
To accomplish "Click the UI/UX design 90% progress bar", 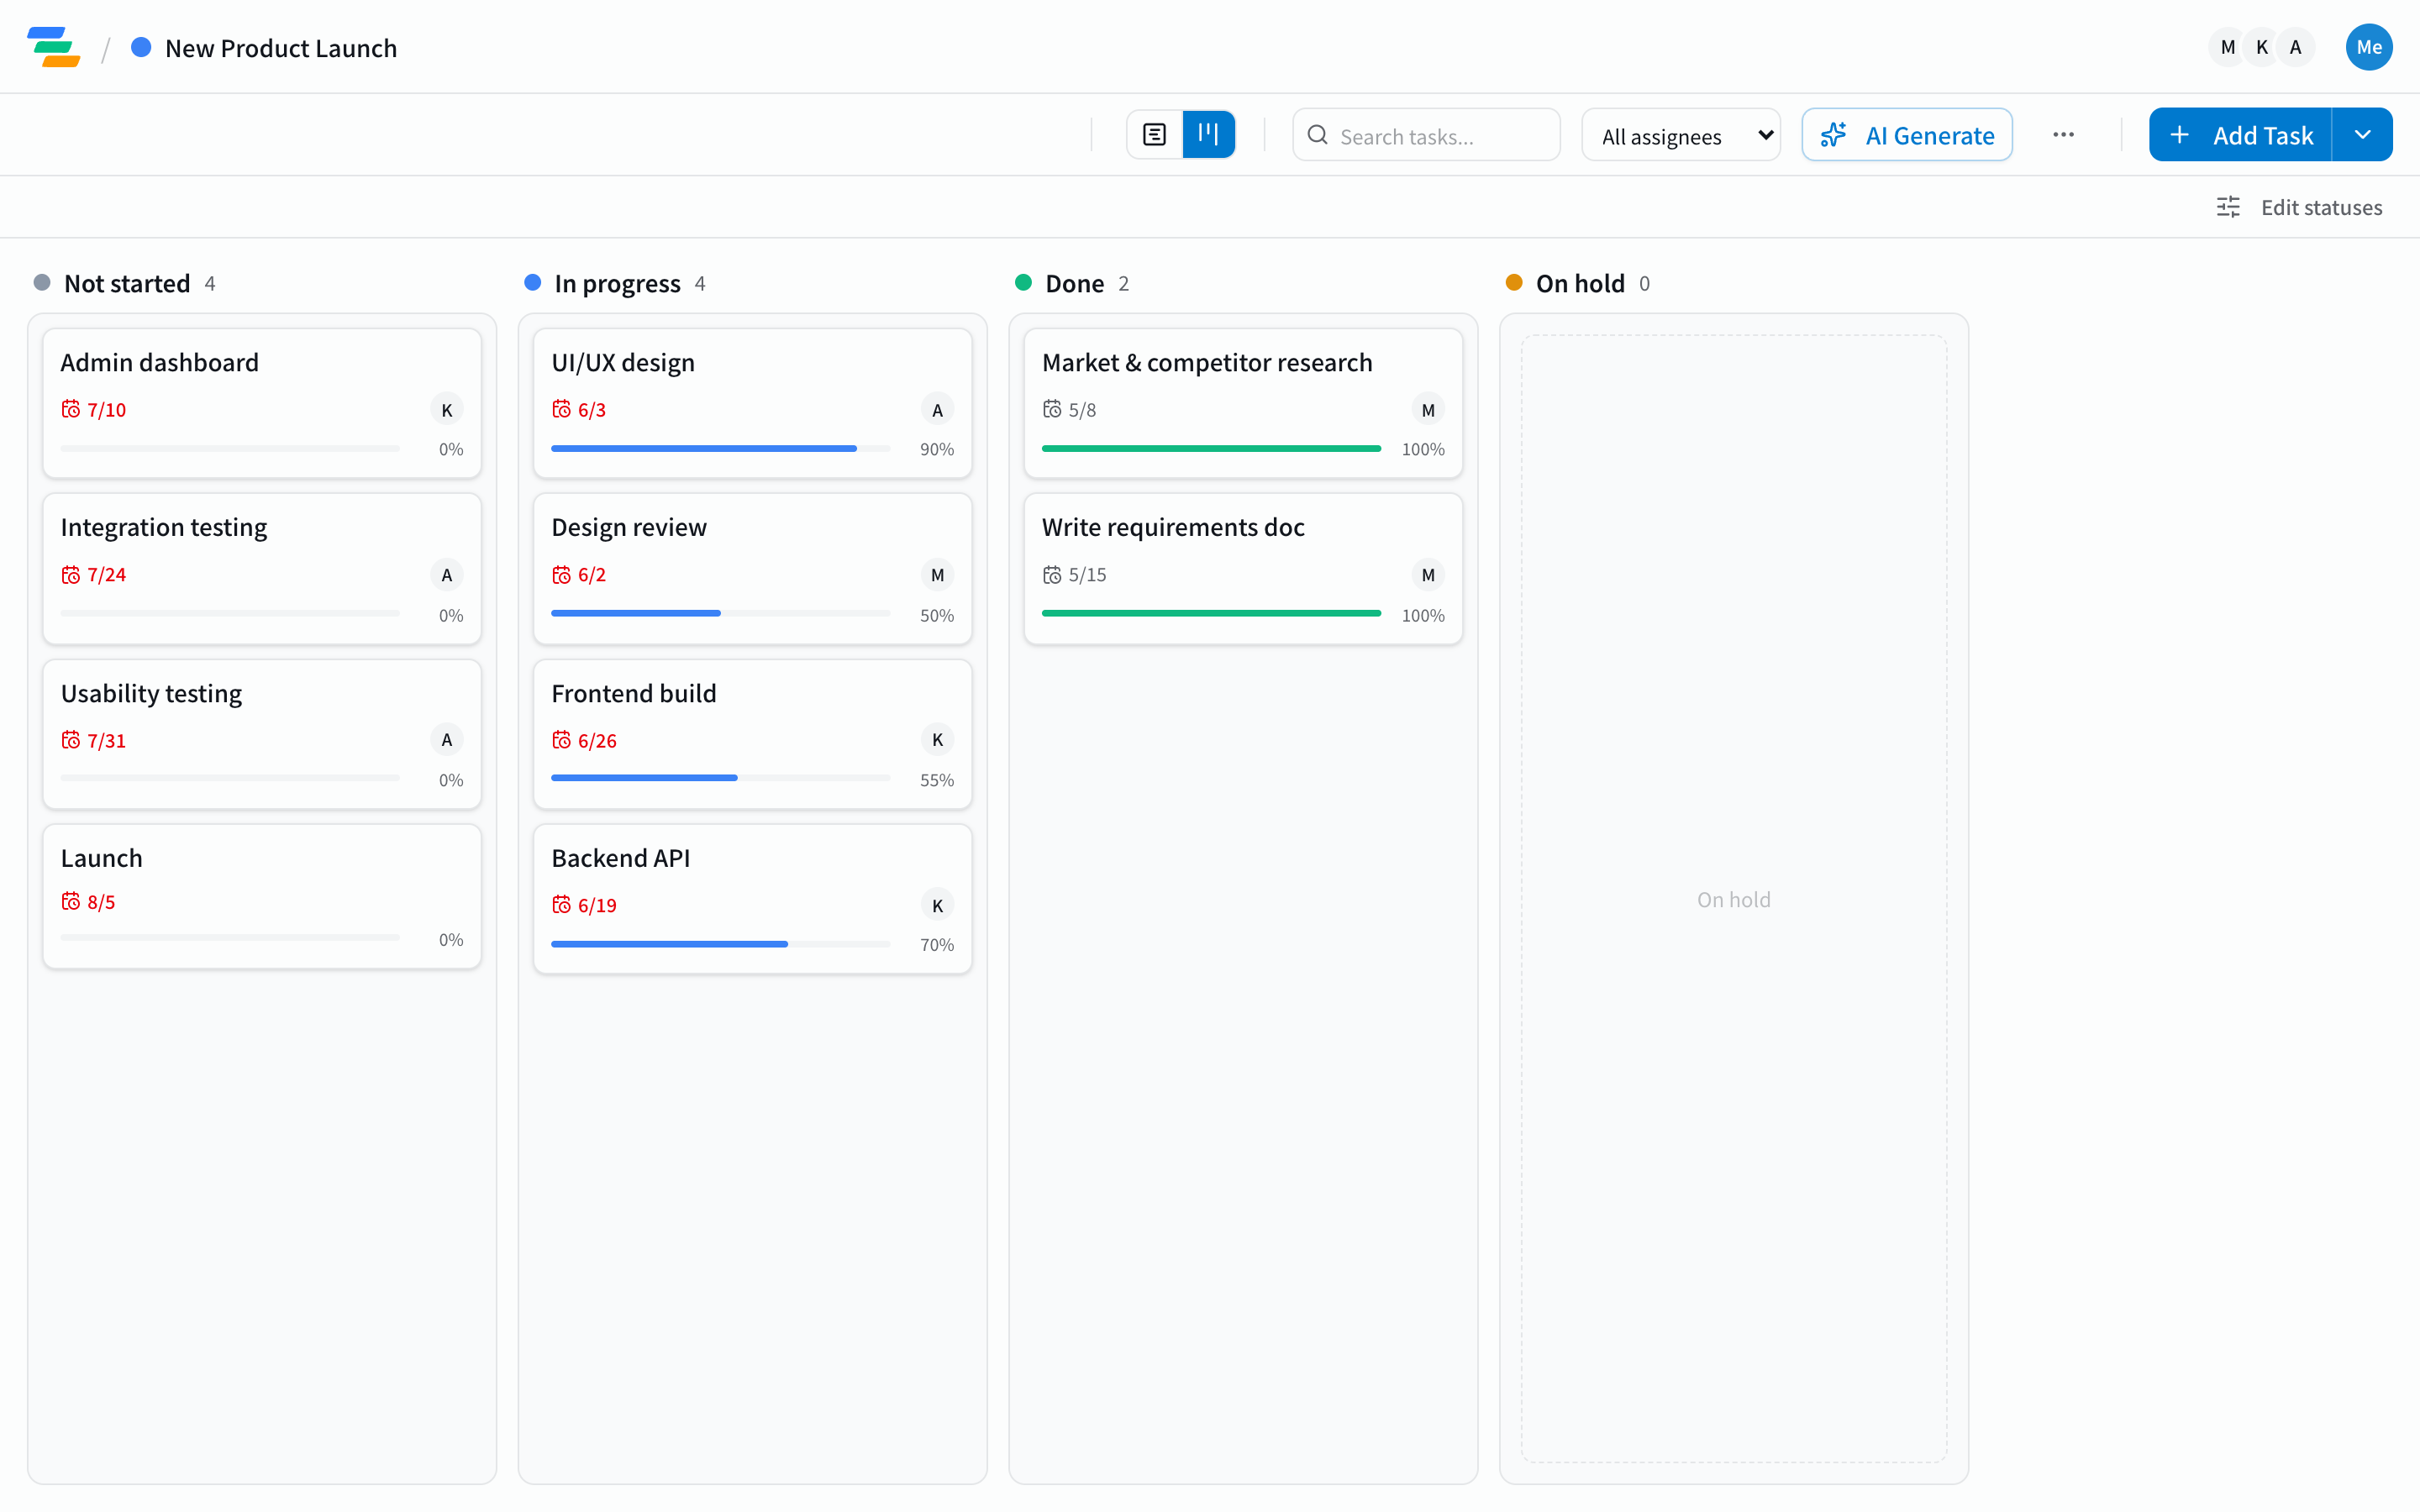I will coord(721,449).
